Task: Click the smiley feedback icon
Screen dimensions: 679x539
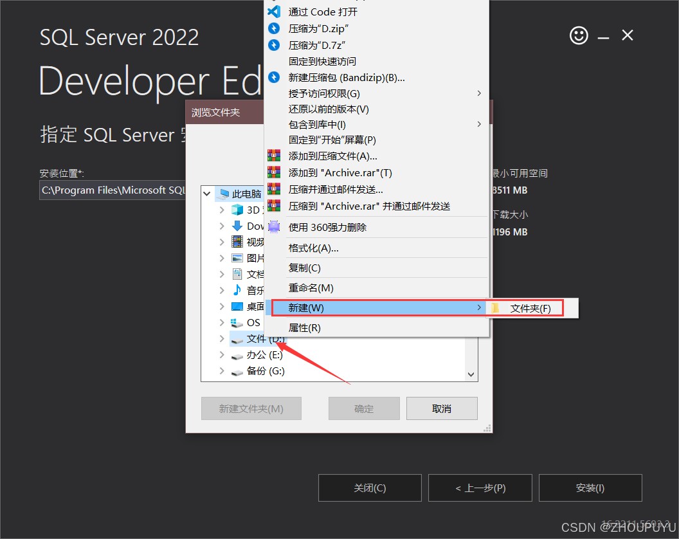Action: pos(579,36)
